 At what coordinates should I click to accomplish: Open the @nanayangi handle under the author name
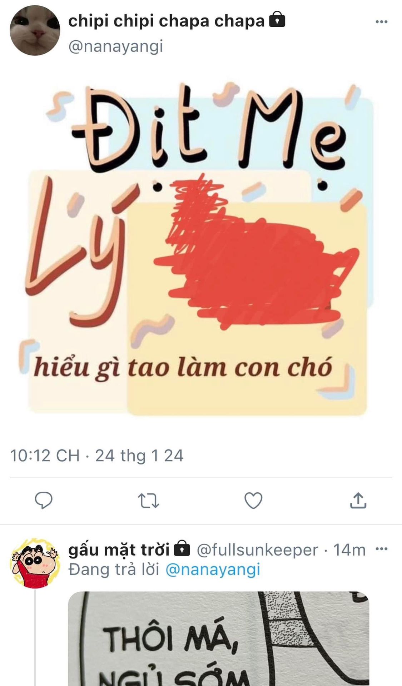coord(116,46)
